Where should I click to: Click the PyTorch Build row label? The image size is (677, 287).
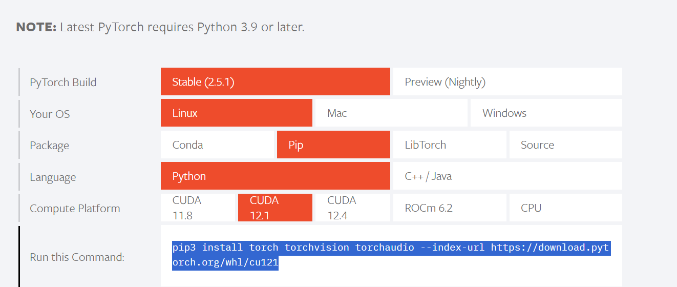[x=63, y=83]
